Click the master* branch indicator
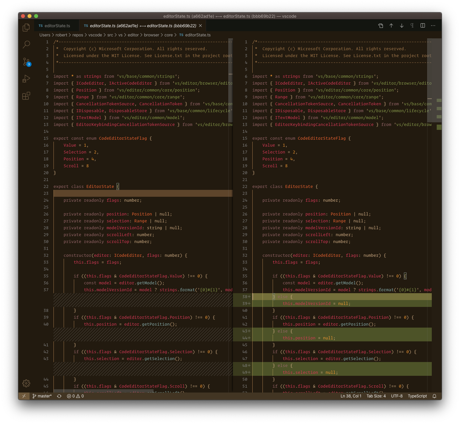 42,396
